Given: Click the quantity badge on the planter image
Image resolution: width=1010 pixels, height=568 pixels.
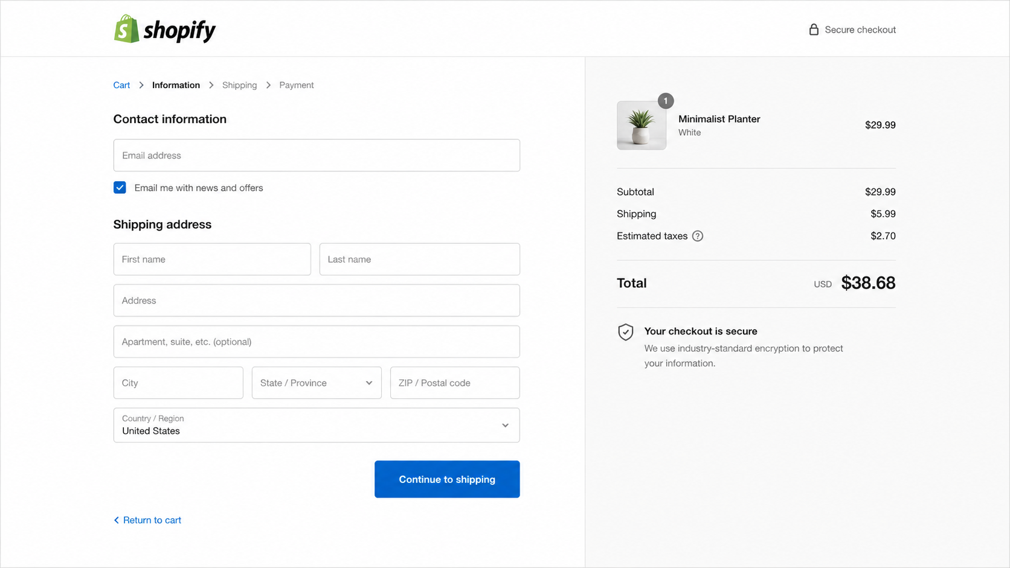Looking at the screenshot, I should tap(666, 101).
